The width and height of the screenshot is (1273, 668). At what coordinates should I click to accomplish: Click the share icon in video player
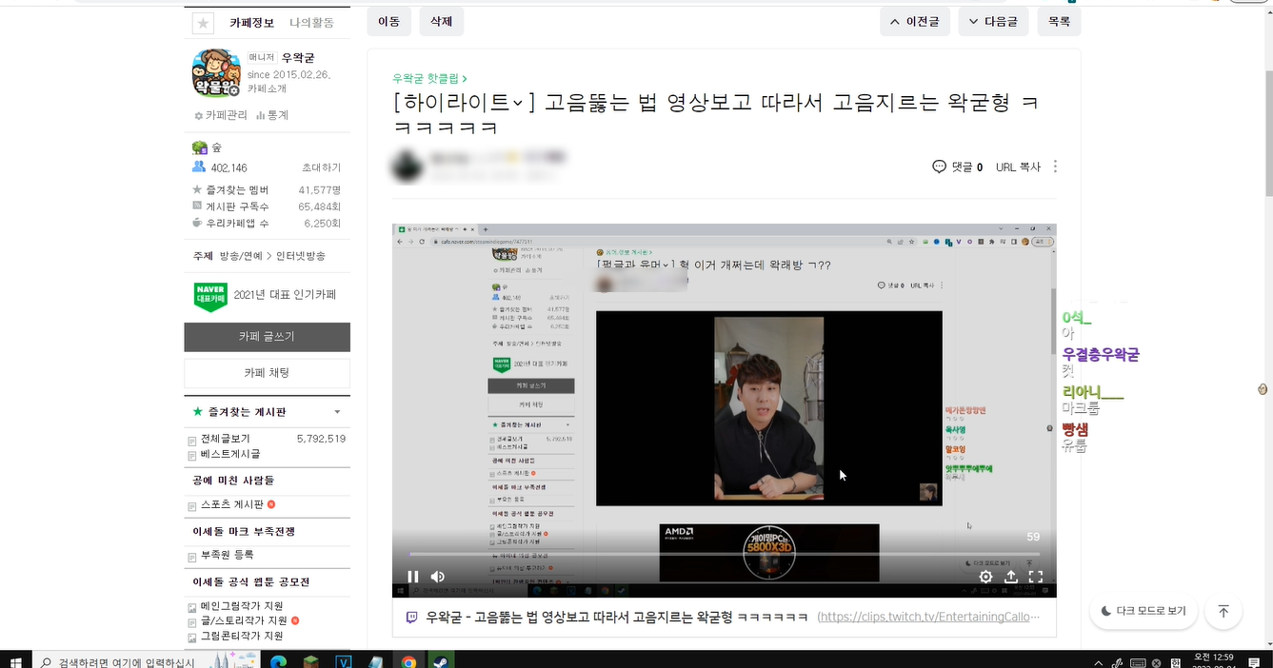tap(1011, 577)
